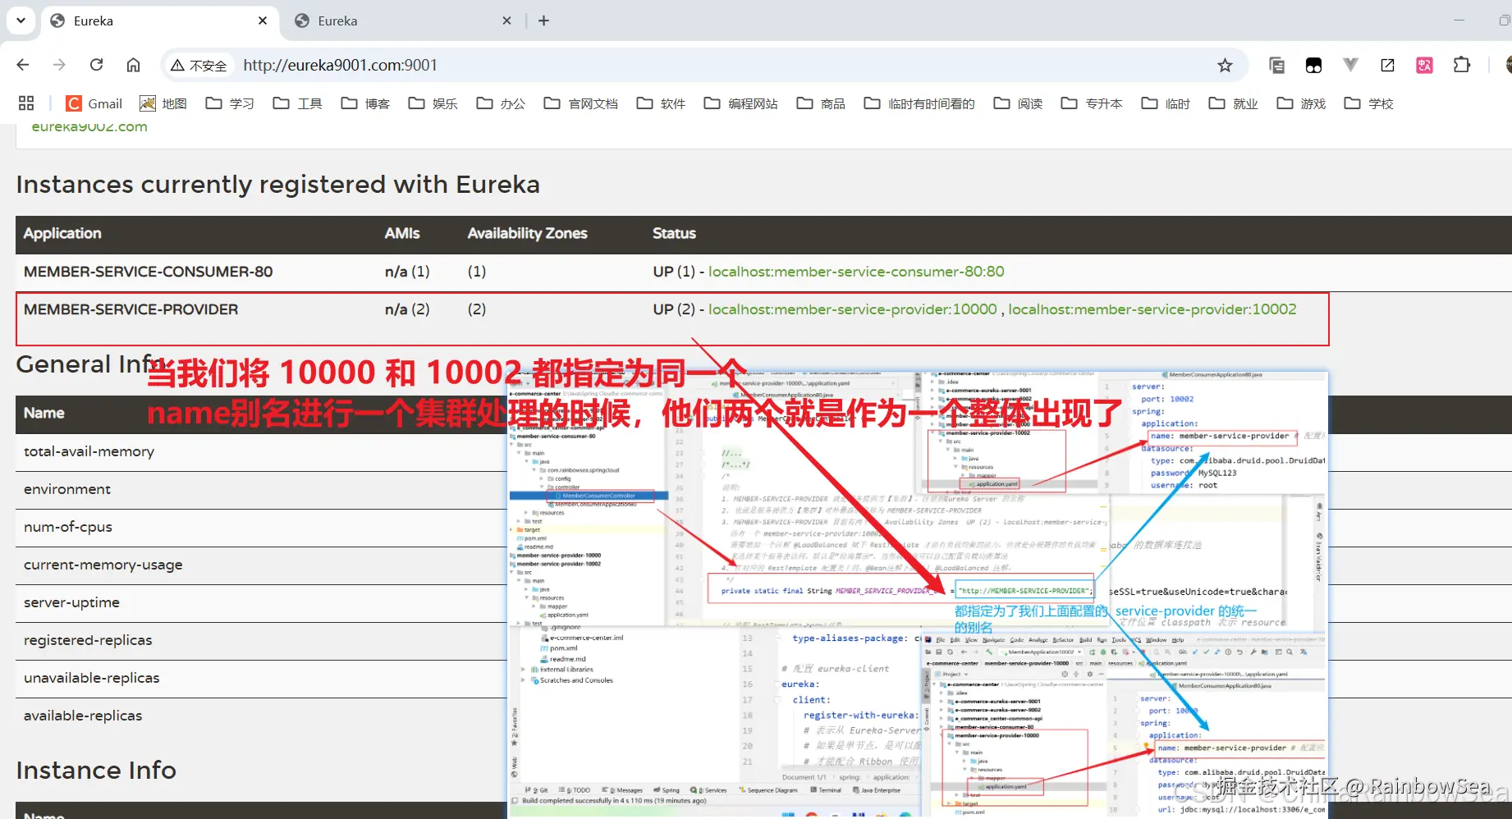Click the registered-replicas row
The height and width of the screenshot is (819, 1512).
click(x=261, y=640)
